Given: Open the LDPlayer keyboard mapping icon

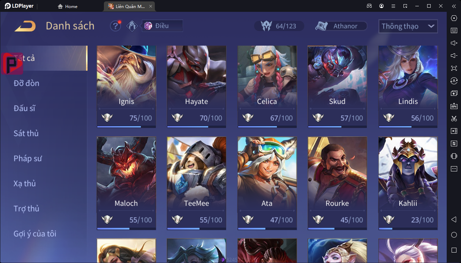Looking at the screenshot, I should click(454, 31).
